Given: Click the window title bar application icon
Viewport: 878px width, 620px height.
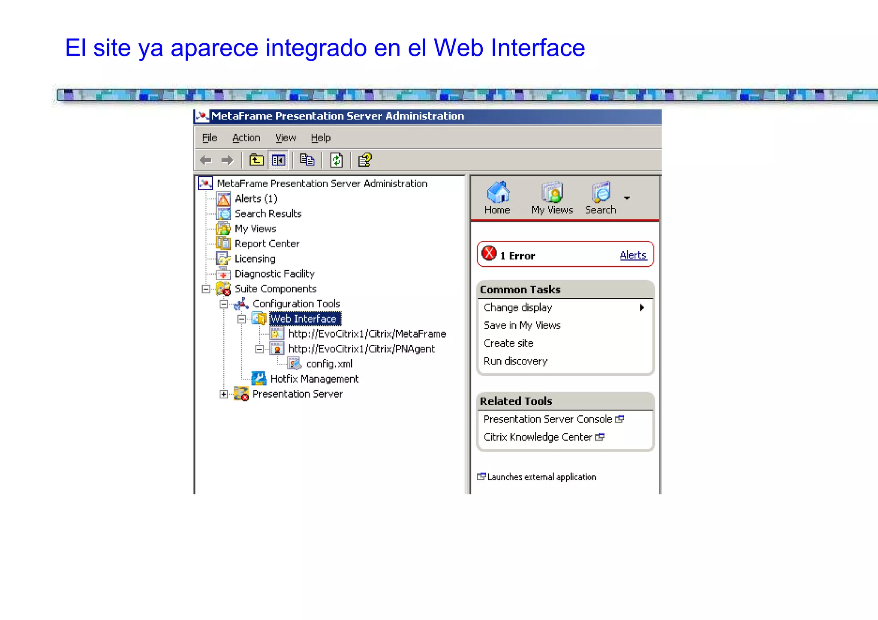Looking at the screenshot, I should pos(202,116).
